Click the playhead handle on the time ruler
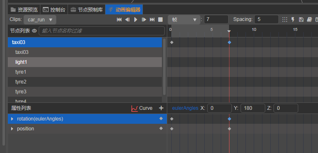The width and height of the screenshot is (318, 153). pyautogui.click(x=229, y=31)
